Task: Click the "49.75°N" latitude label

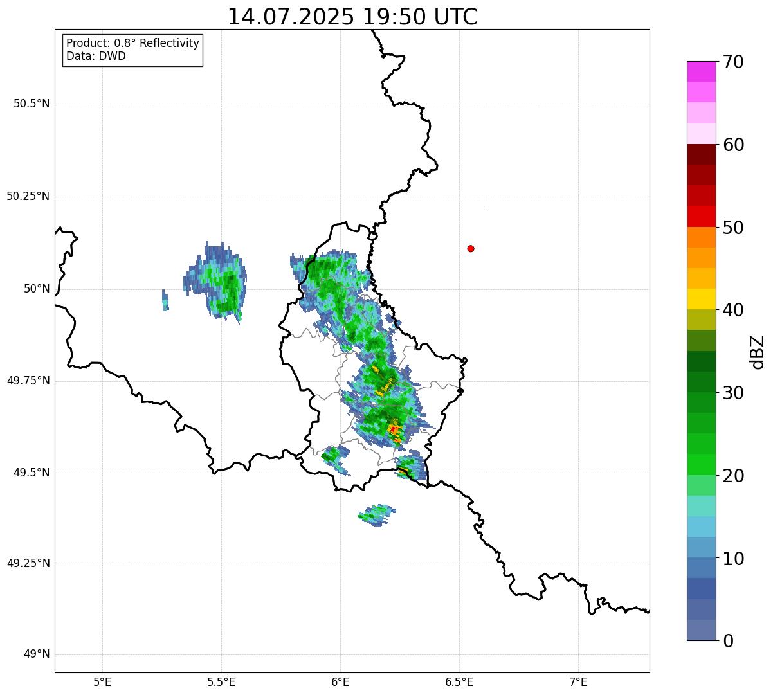Action: point(28,381)
